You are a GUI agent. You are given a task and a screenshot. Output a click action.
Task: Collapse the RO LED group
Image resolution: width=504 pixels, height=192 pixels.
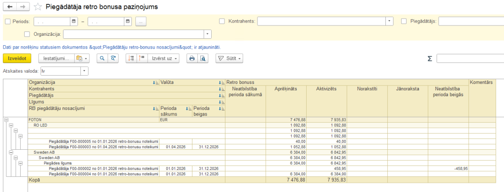[11, 125]
